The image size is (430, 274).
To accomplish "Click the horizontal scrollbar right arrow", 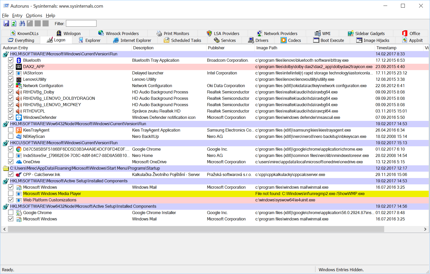I will [425, 229].
